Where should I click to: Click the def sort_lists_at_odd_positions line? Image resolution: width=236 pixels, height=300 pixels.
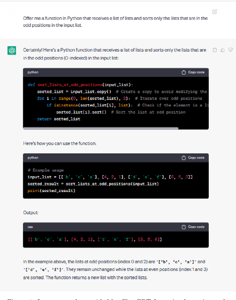[80, 84]
